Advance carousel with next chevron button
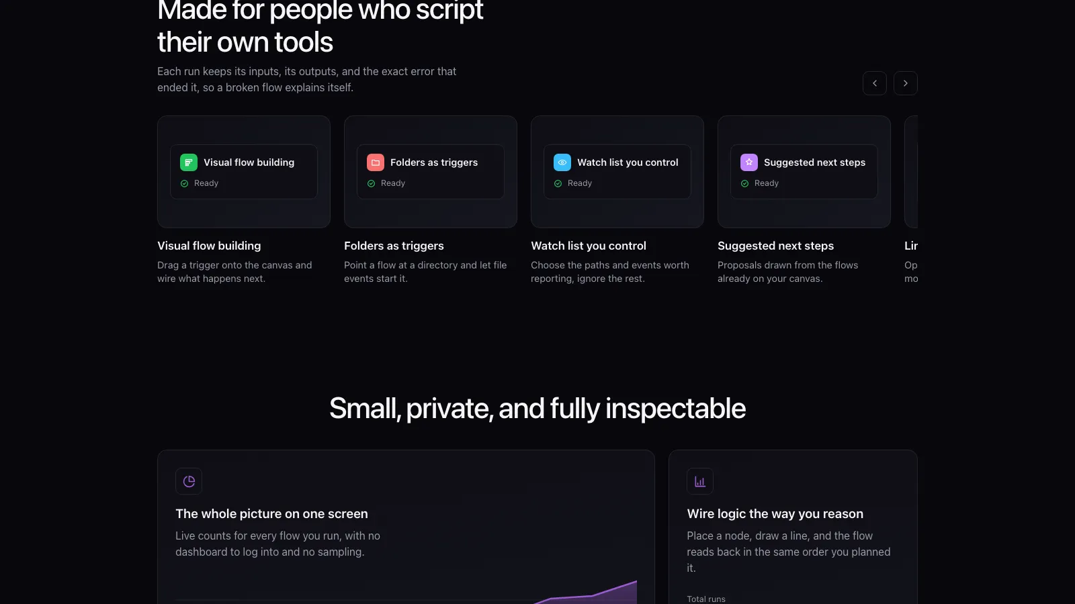 point(906,83)
